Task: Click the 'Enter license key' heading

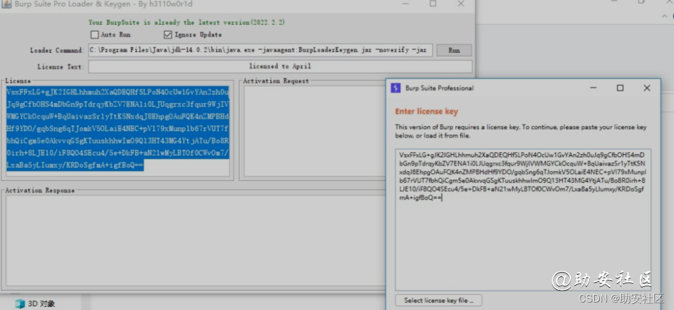Action: click(x=426, y=112)
